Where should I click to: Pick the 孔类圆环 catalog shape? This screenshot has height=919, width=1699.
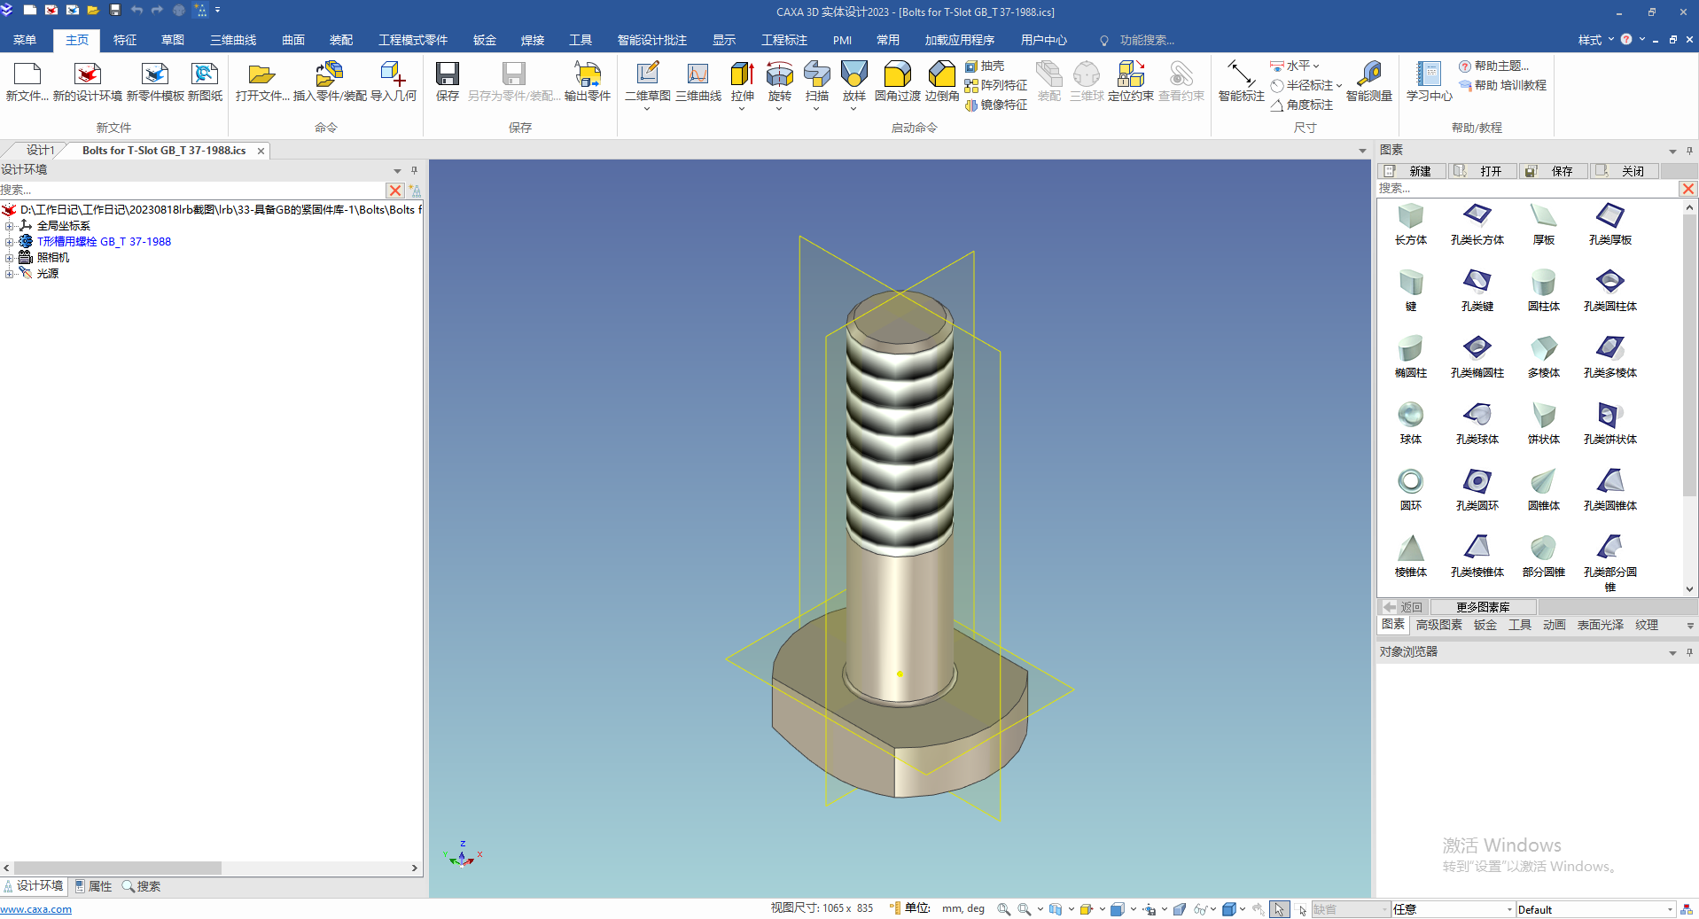point(1477,490)
